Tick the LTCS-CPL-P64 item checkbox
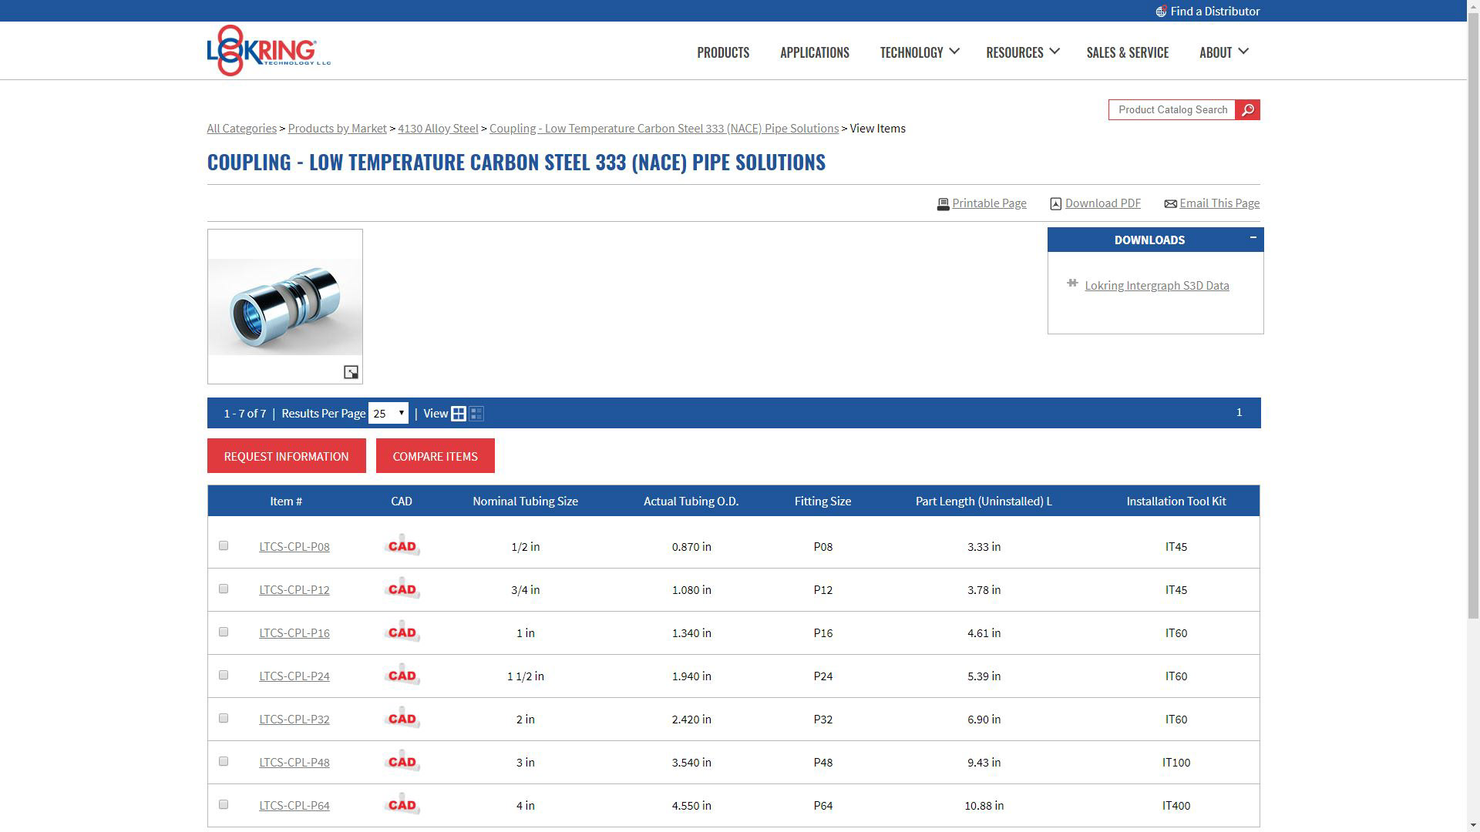Viewport: 1480px width, 832px height. pyautogui.click(x=224, y=805)
